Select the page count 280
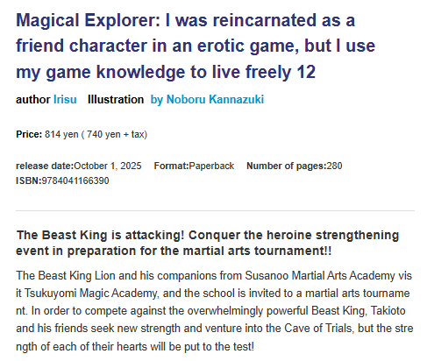The height and width of the screenshot is (361, 427). point(334,166)
